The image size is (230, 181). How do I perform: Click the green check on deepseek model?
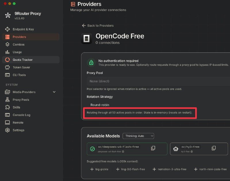(92, 149)
